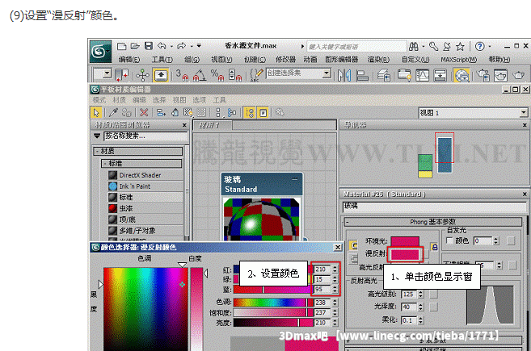The height and width of the screenshot is (351, 531).
Task: Switch to the 视图 1 view tab
Action: [x=213, y=125]
